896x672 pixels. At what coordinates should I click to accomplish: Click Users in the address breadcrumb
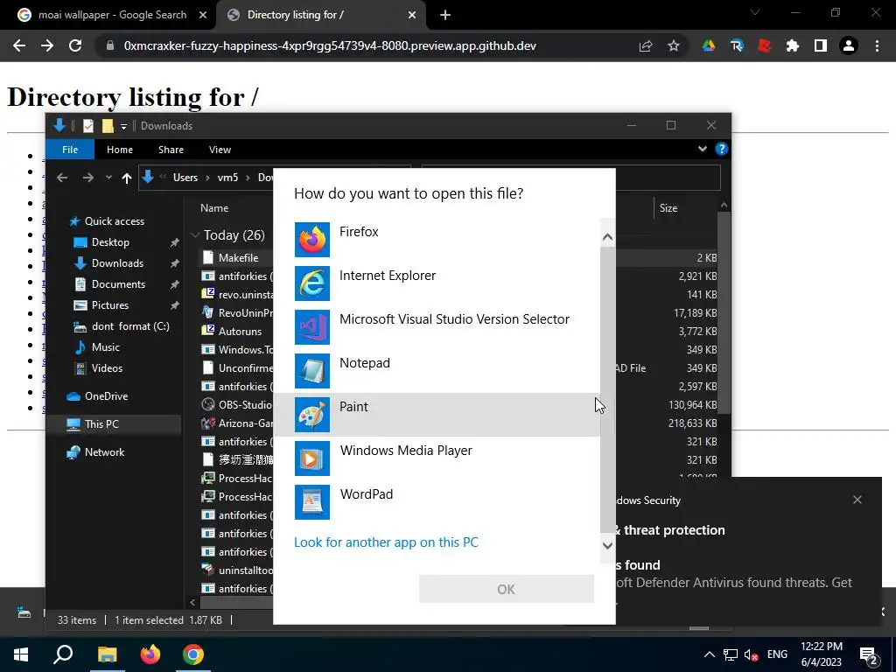click(x=185, y=178)
